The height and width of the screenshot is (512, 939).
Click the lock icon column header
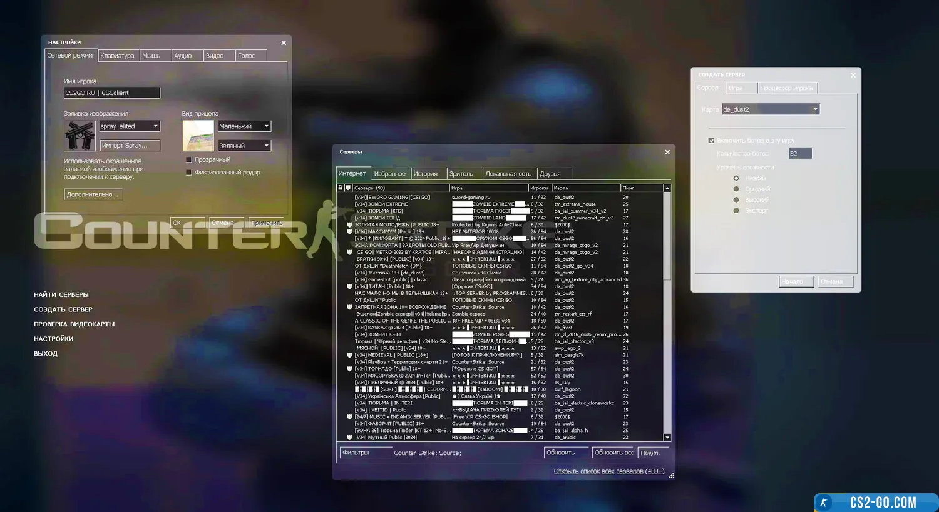(341, 188)
